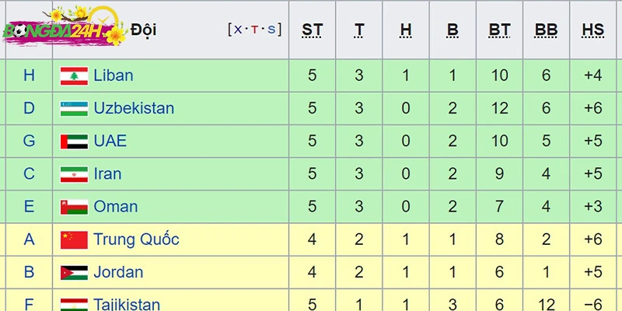
Task: Click the HS column header abbreviation
Action: (x=593, y=30)
